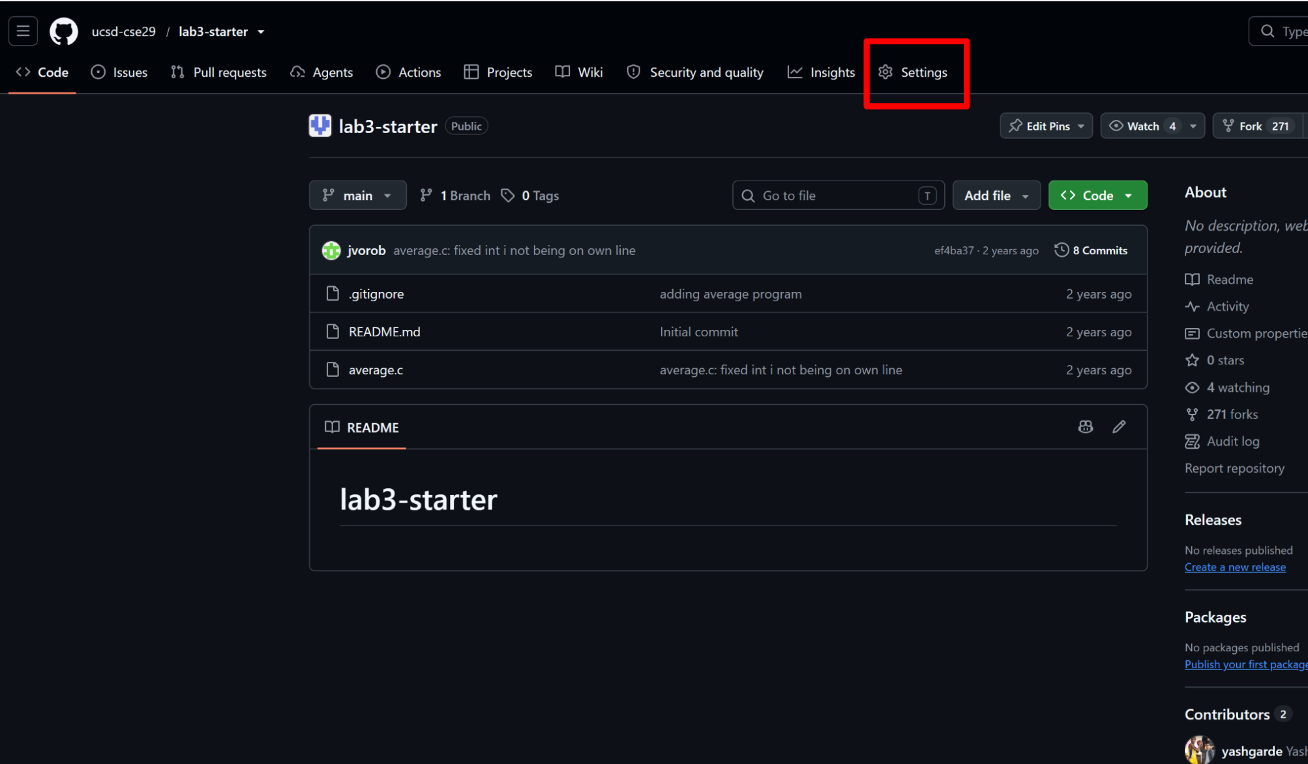
Task: Switch to the Issues tab
Action: (x=119, y=72)
